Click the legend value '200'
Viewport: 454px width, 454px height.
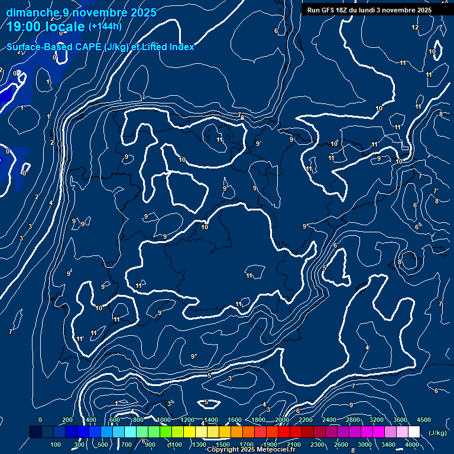[x=67, y=420]
